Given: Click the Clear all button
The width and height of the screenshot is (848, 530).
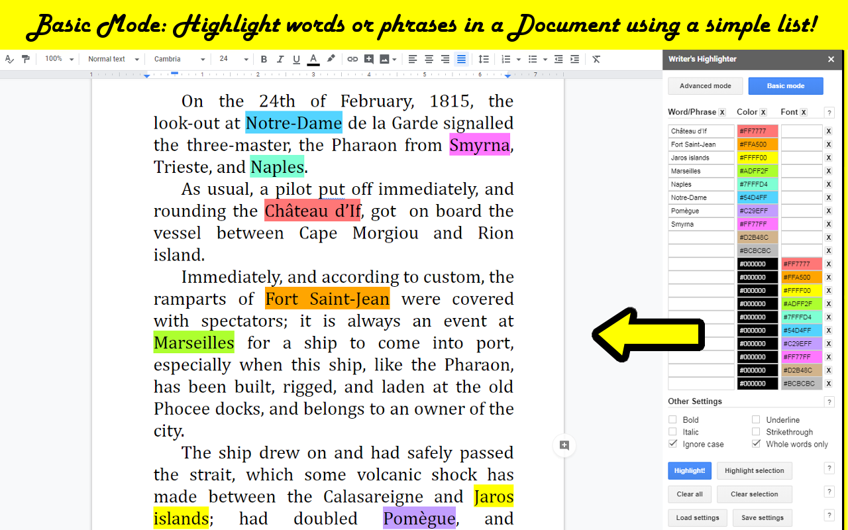Looking at the screenshot, I should click(690, 494).
